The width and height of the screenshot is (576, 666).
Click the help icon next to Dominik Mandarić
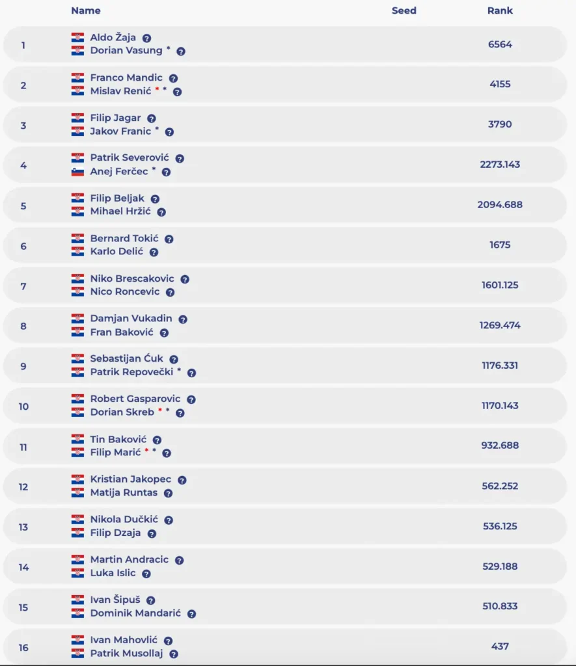[x=191, y=613]
